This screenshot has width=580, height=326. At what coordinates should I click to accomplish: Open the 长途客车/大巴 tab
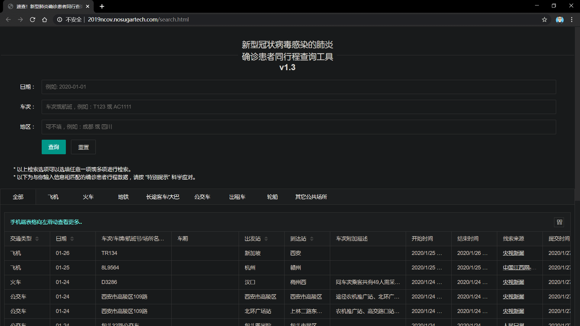[163, 197]
